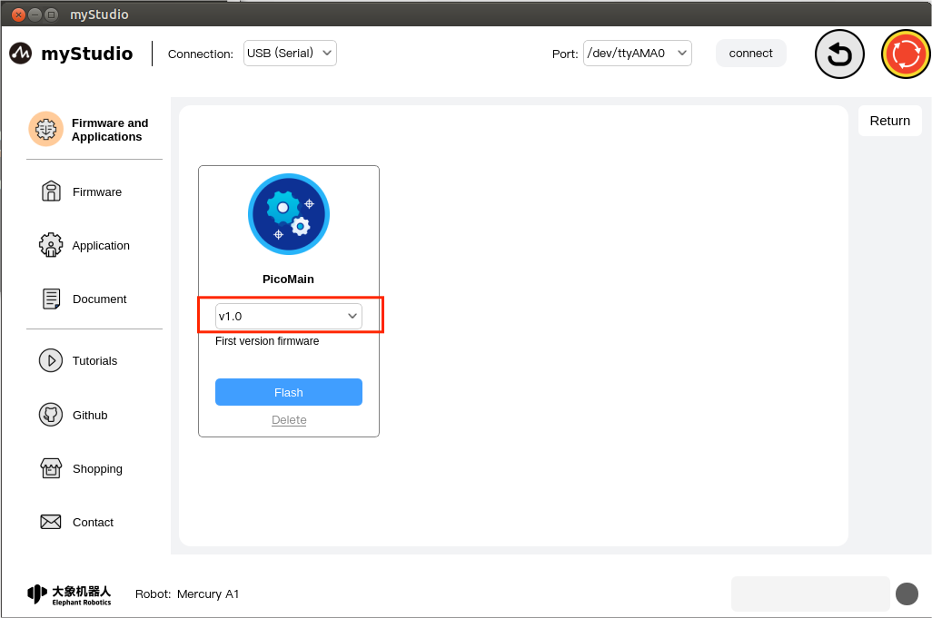The image size is (932, 618).
Task: Expand the v1.0 firmware version dropdown
Action: (x=289, y=316)
